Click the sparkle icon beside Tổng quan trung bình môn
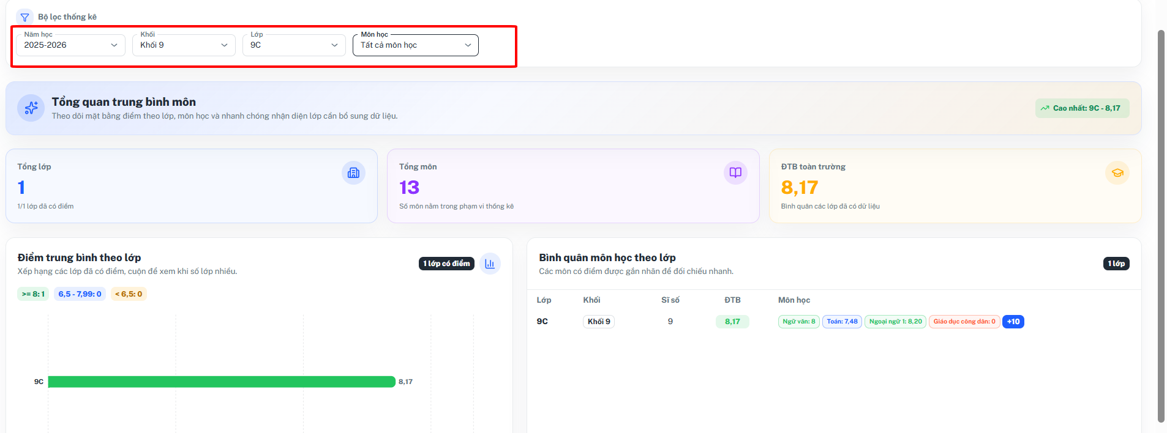Screen dimensions: 1167x433 (x=31, y=108)
